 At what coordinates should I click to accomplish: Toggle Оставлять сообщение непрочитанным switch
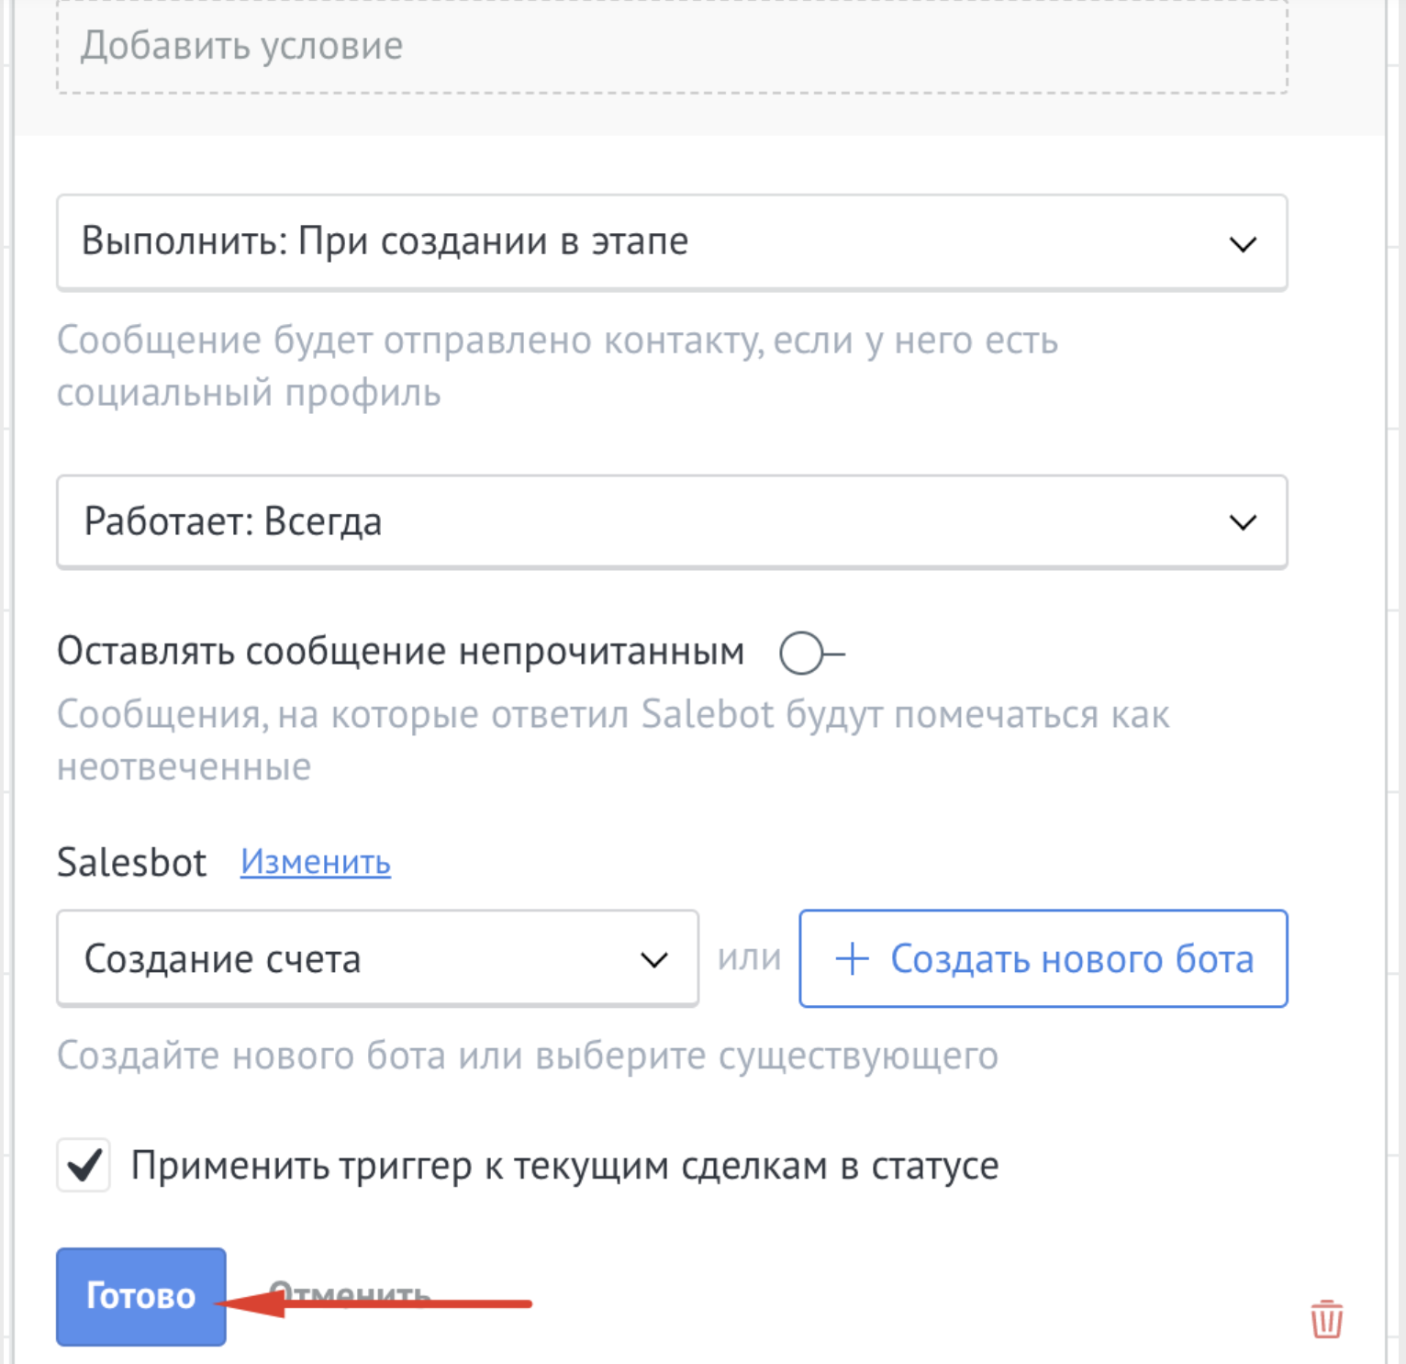810,654
